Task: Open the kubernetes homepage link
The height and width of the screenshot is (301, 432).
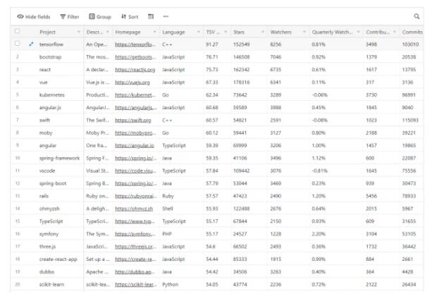Action: point(135,95)
